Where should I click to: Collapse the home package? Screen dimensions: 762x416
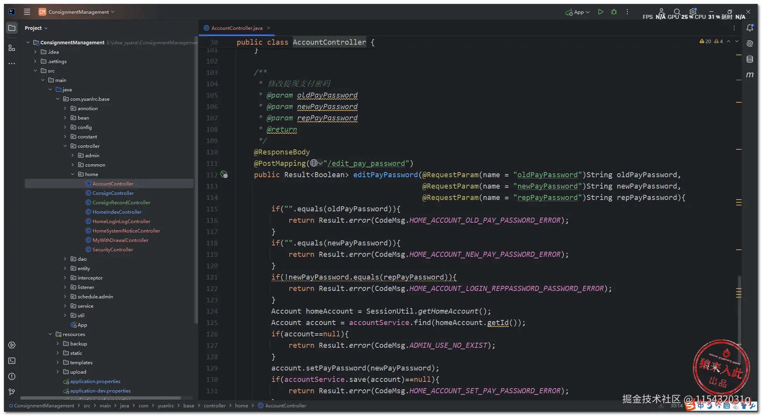click(73, 174)
